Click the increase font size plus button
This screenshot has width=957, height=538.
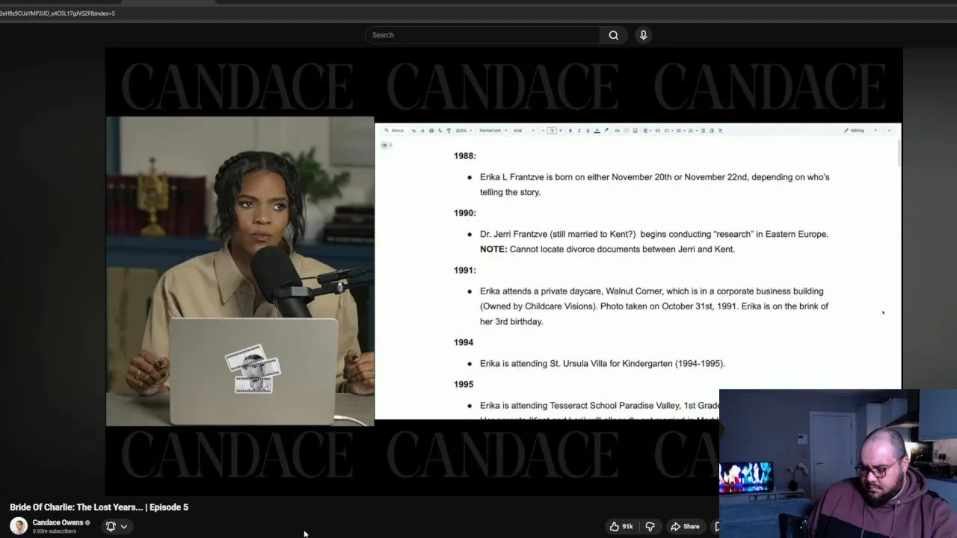coord(561,131)
